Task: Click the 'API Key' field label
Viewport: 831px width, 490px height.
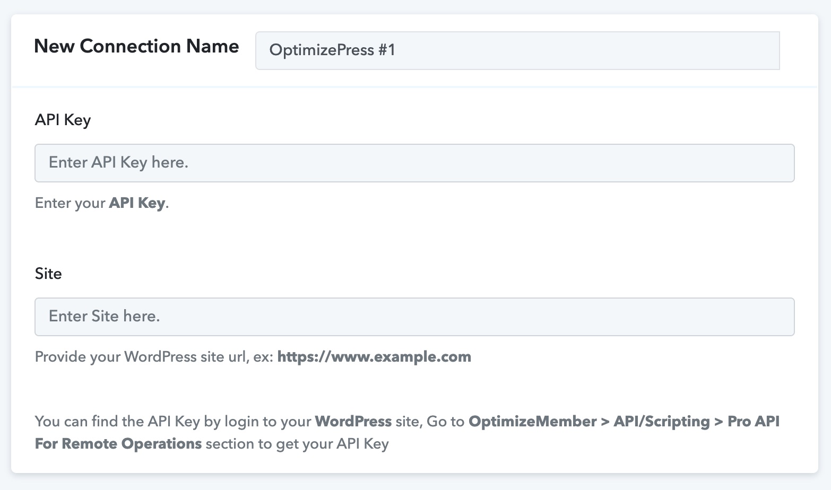Action: pos(63,120)
